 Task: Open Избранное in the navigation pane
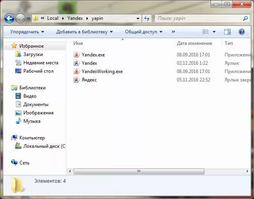[32, 46]
